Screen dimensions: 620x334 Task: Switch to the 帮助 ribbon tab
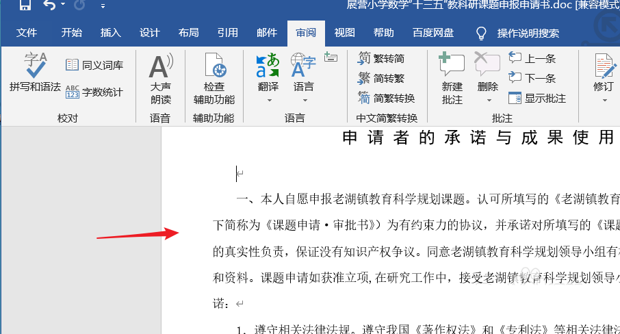(383, 33)
